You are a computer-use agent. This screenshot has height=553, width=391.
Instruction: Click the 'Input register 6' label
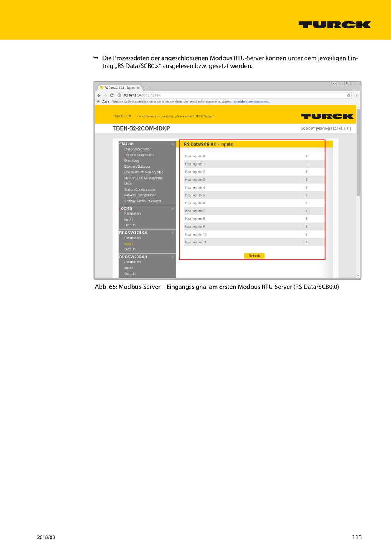tap(195, 203)
